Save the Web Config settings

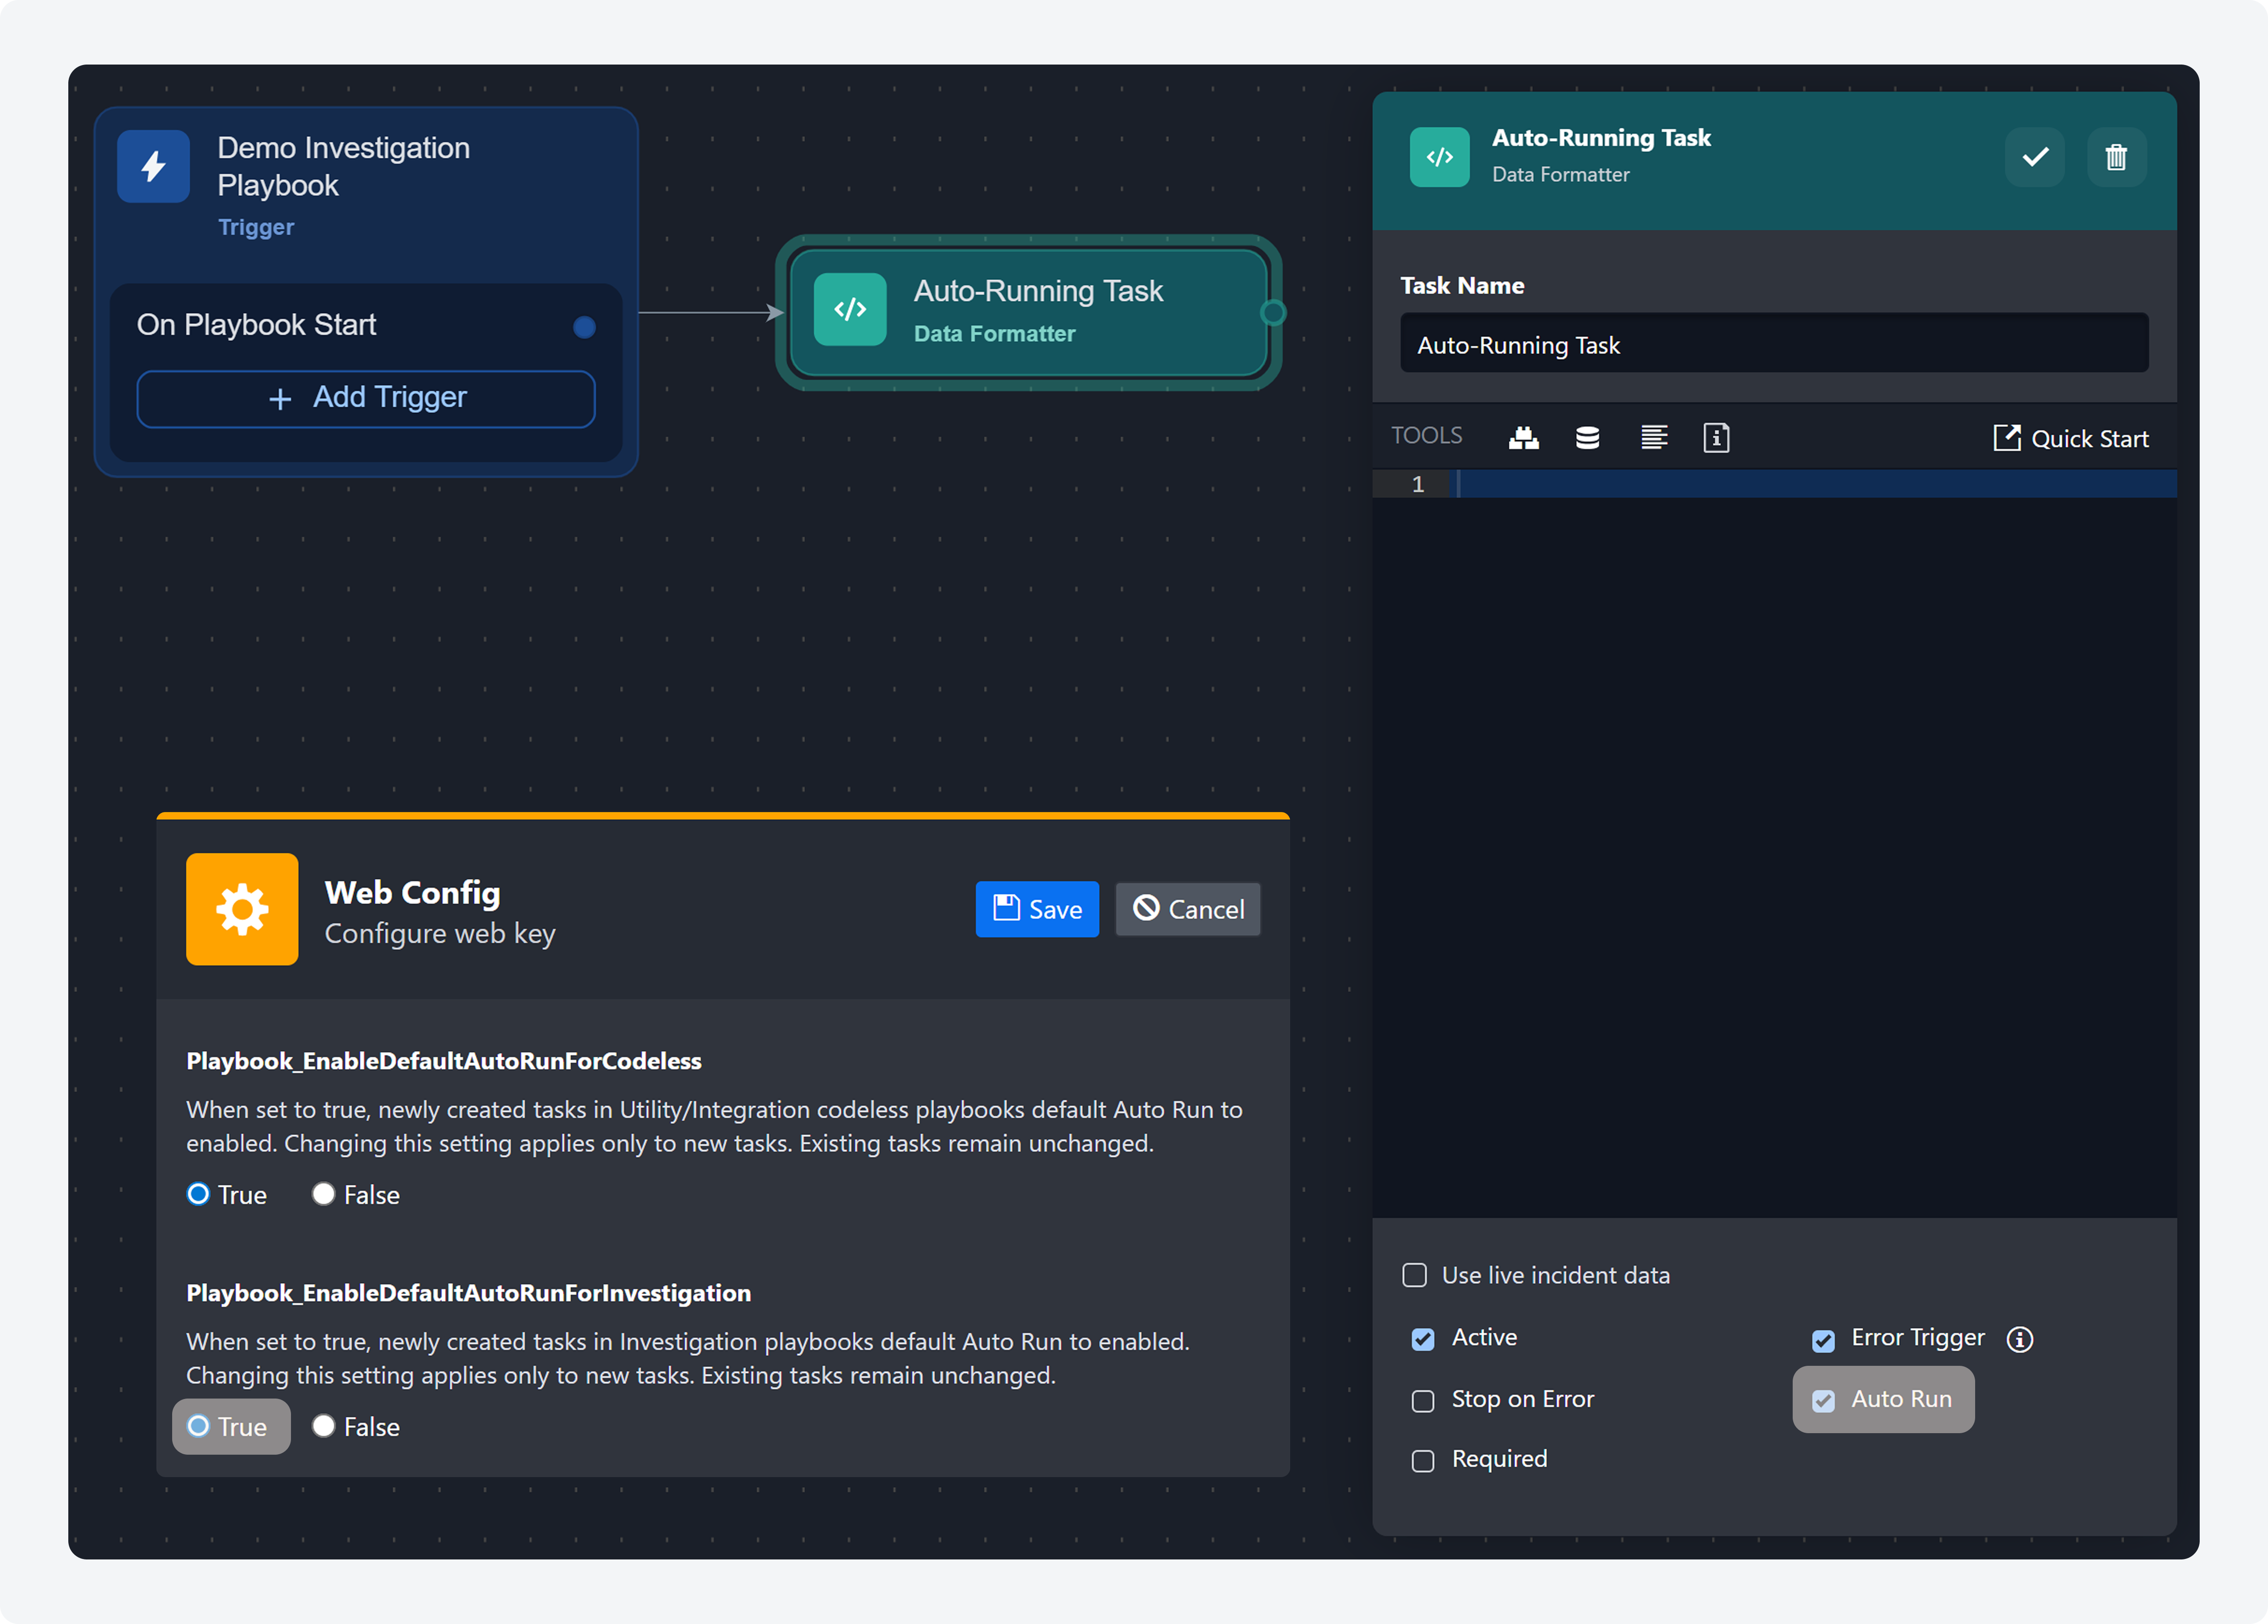[1037, 909]
